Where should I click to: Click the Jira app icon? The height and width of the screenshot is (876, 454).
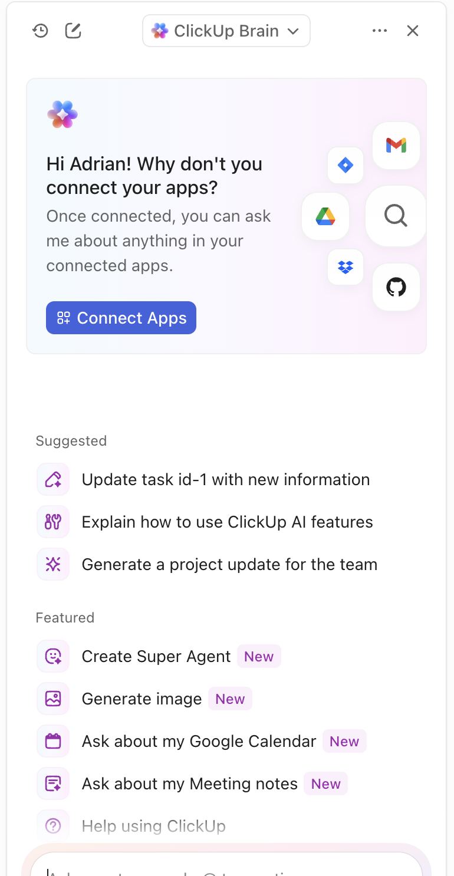click(346, 165)
